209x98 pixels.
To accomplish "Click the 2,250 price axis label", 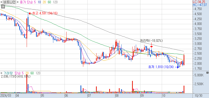I will 198,59.
